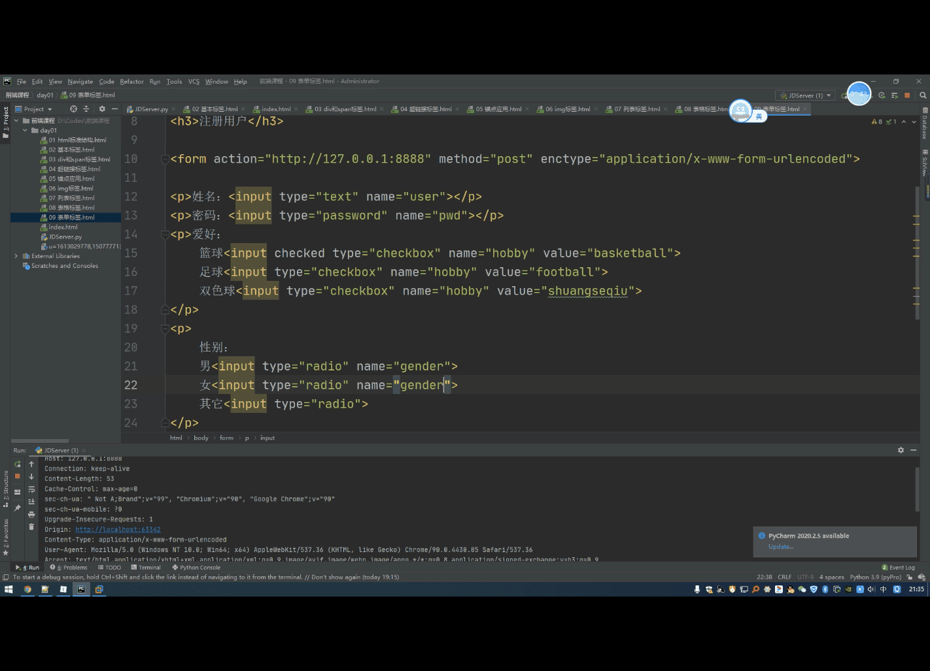
Task: Close the JDServer (1) run tab
Action: 84,450
